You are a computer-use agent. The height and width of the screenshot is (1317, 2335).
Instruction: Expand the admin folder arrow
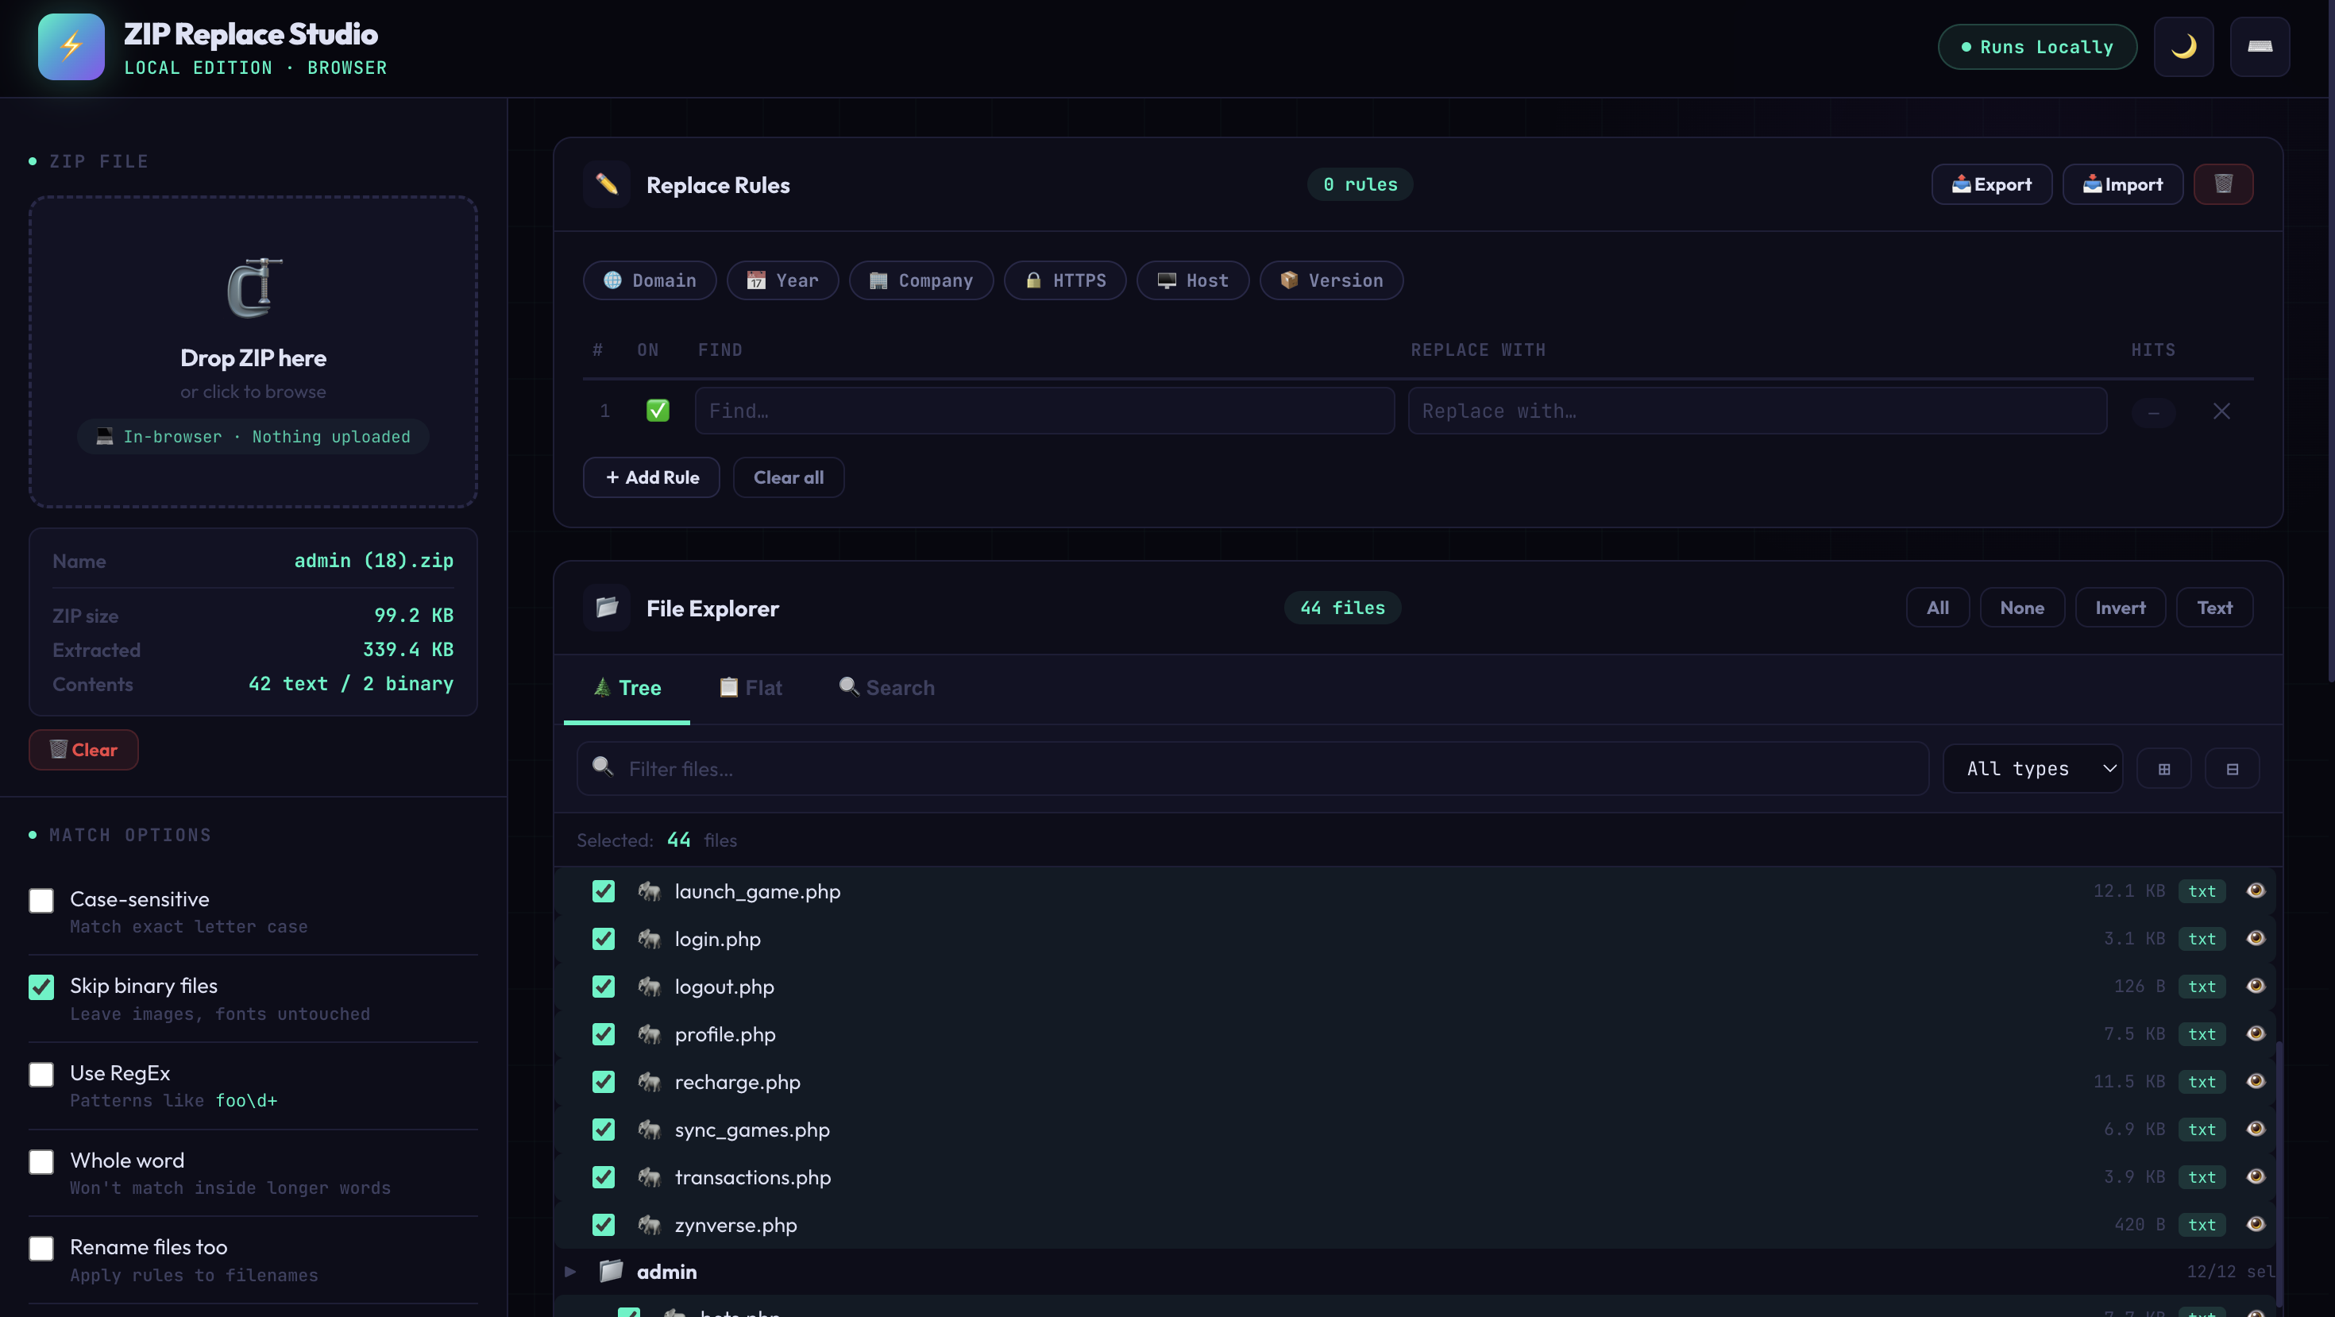570,1272
